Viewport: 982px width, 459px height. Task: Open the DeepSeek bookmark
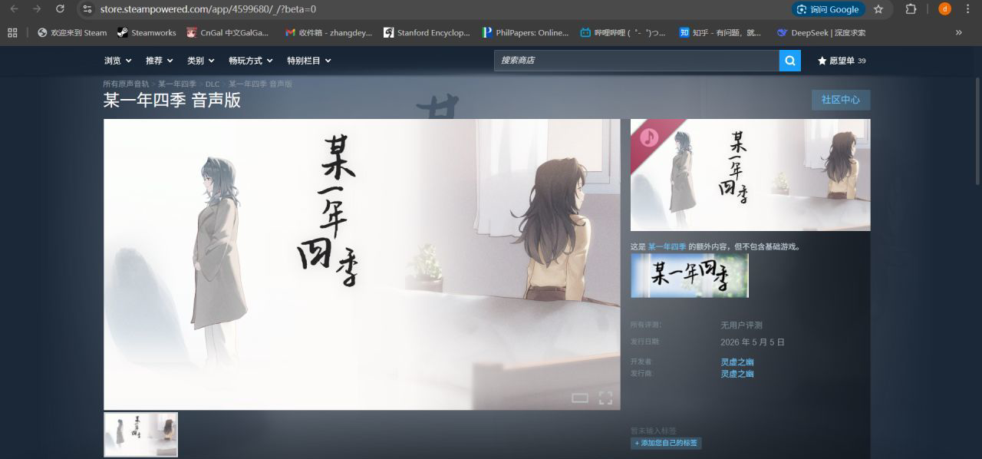(x=821, y=32)
